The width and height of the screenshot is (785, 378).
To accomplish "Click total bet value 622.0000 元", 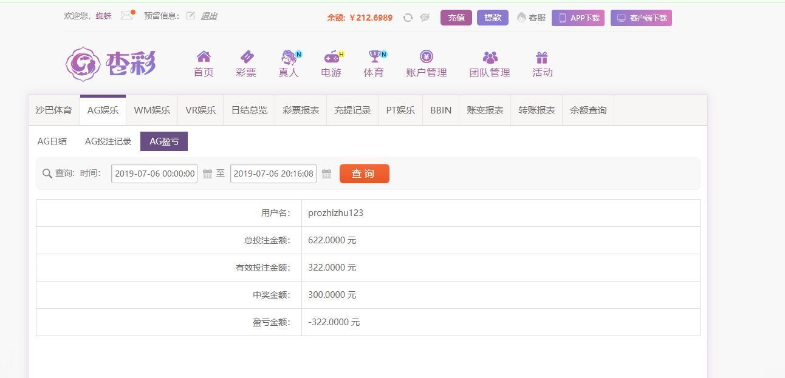I will click(332, 240).
